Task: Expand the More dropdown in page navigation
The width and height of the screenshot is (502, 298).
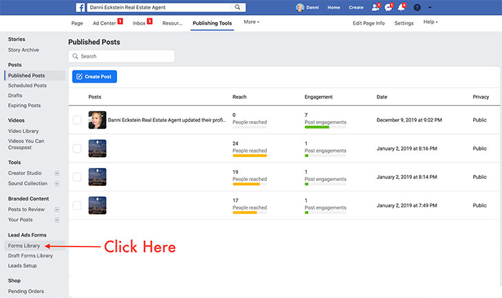Action: click(x=251, y=22)
